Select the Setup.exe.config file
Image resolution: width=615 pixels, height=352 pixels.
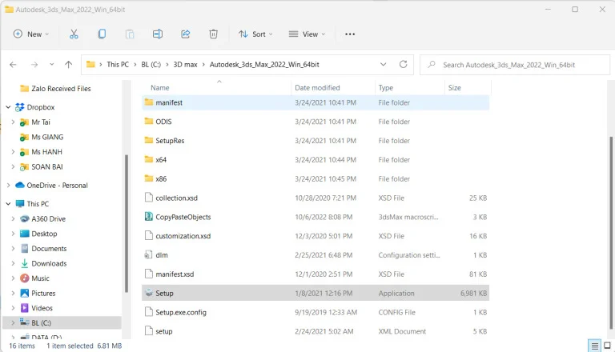316,312
